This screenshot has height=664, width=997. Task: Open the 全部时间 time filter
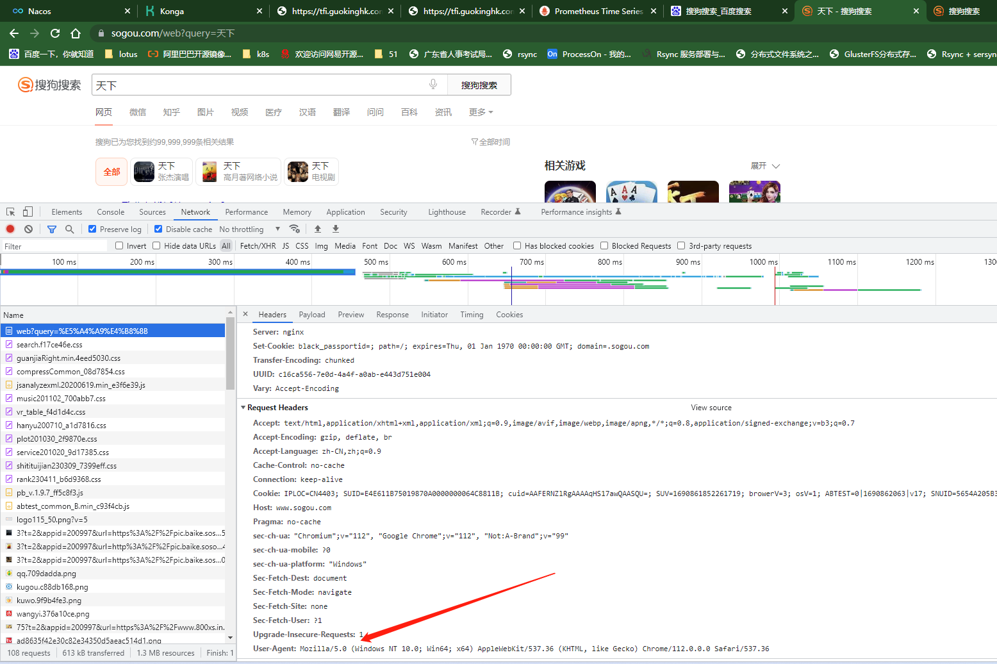tap(491, 142)
